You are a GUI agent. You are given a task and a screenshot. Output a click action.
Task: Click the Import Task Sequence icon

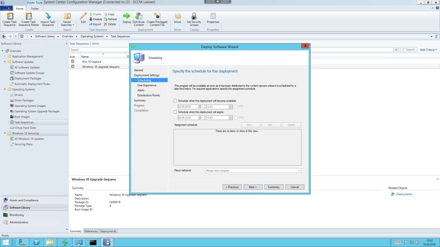click(x=48, y=16)
